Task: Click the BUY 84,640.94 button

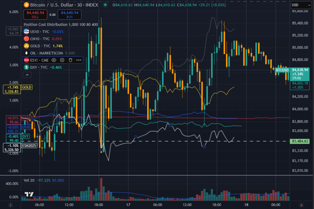Action: 70,15
